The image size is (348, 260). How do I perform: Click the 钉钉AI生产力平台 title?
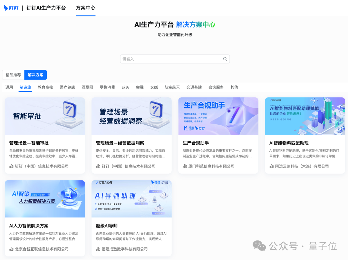(46, 8)
